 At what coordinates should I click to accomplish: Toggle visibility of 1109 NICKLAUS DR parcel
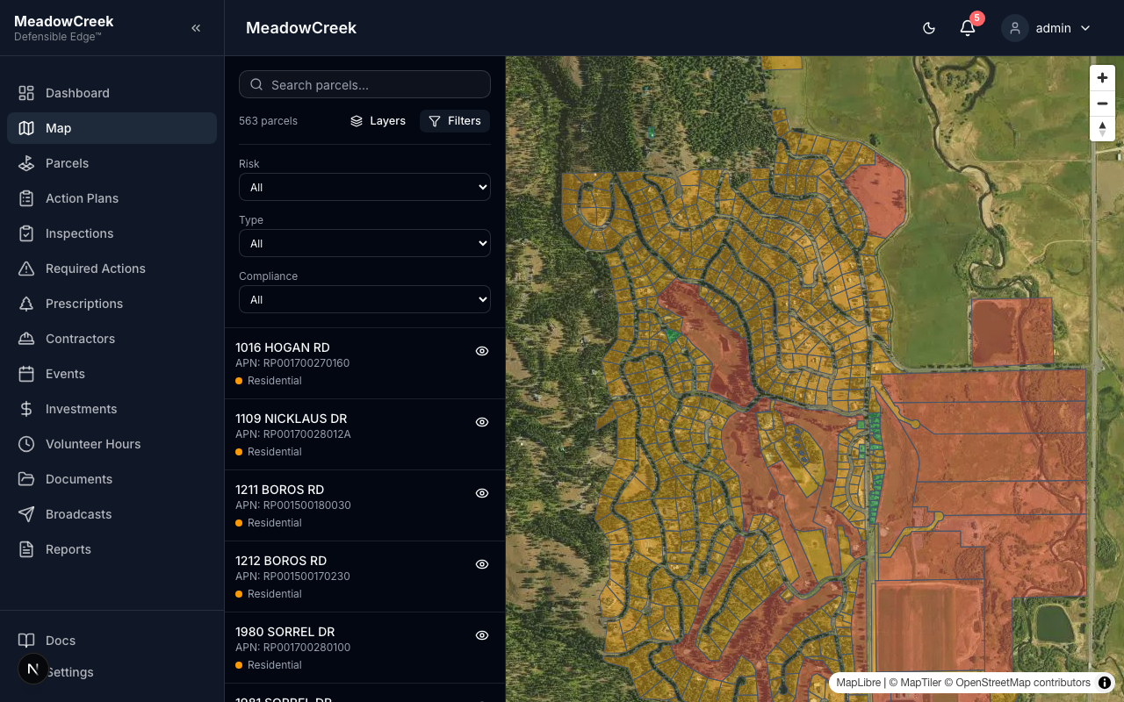[x=482, y=422]
